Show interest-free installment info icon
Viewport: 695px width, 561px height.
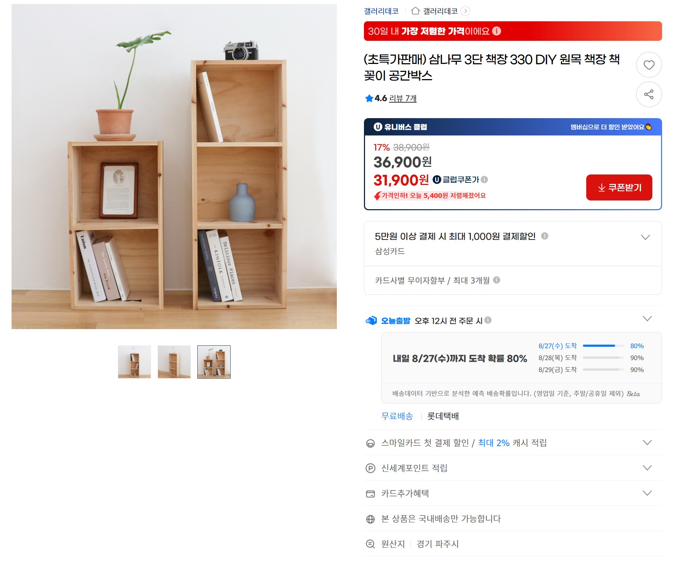(497, 280)
